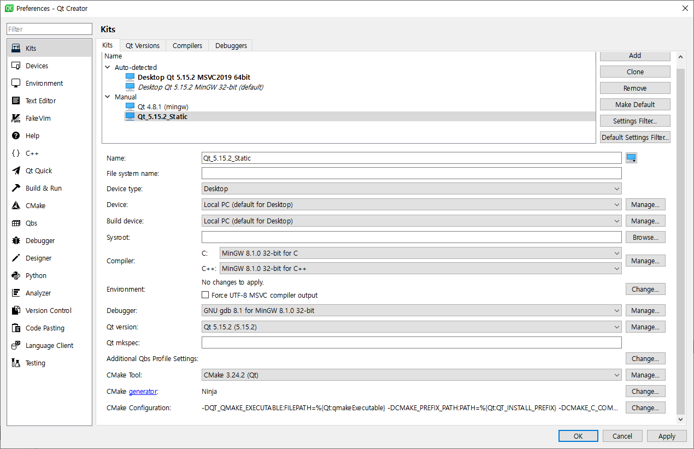The width and height of the screenshot is (694, 449).
Task: Select Desktop Qt 5.15.2 MinGW 32-bit kit
Action: click(x=200, y=87)
